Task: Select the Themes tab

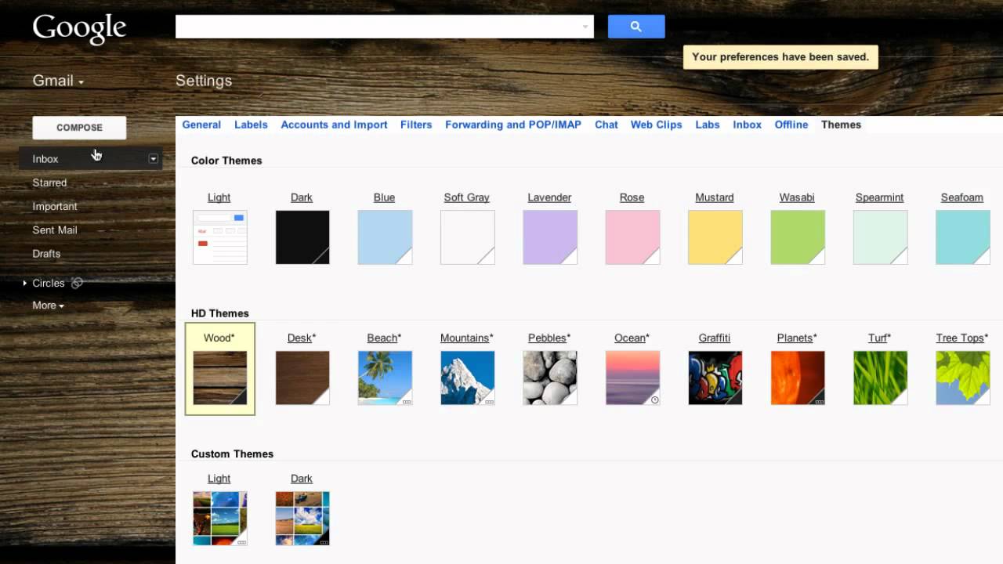Action: 841,125
